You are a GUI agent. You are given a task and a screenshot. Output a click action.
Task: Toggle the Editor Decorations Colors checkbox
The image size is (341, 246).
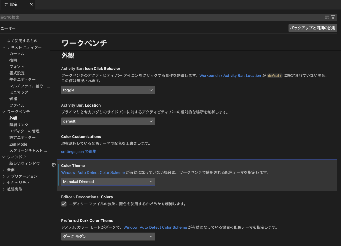[x=64, y=204]
